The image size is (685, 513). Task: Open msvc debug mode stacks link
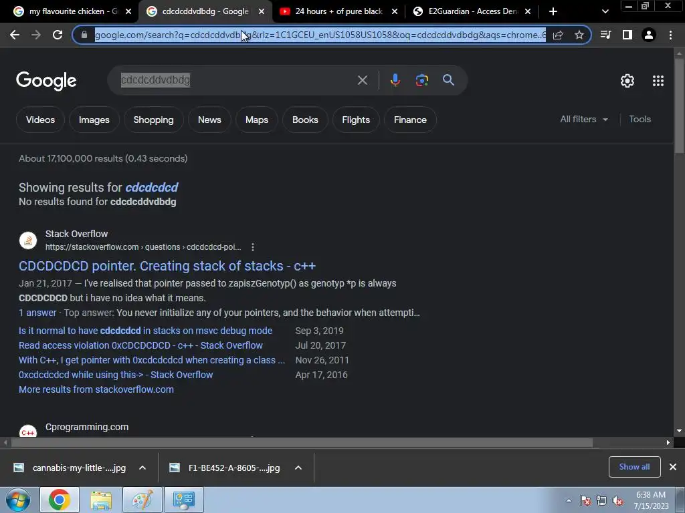[x=145, y=331]
